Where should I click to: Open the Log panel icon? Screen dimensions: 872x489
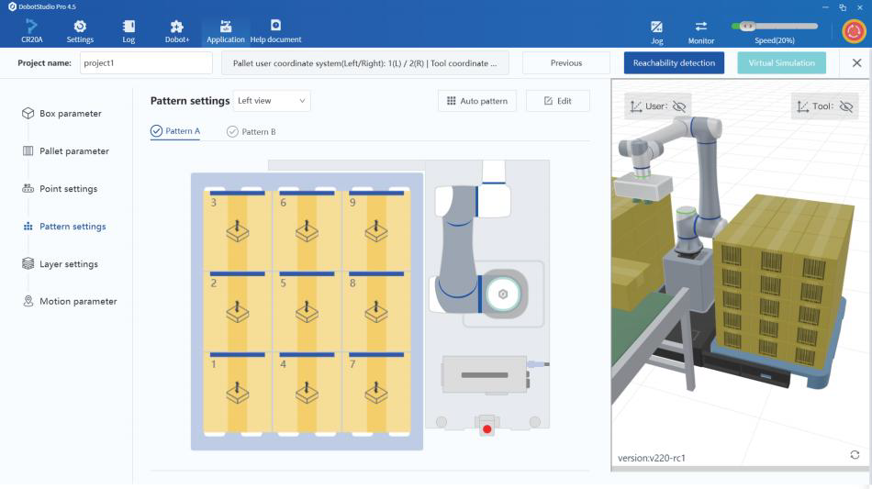click(129, 28)
